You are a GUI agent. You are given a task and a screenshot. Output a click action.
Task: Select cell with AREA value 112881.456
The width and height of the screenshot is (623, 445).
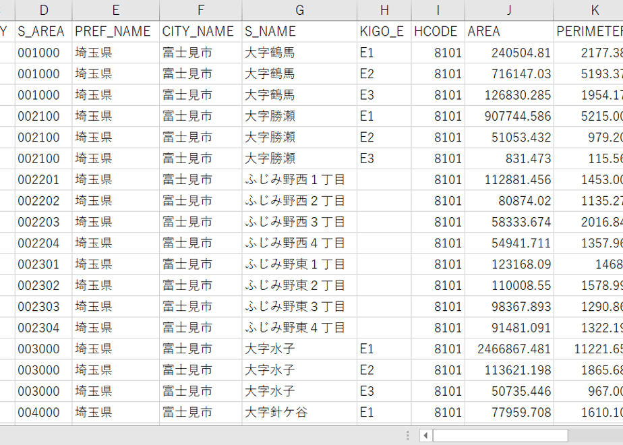(x=509, y=179)
